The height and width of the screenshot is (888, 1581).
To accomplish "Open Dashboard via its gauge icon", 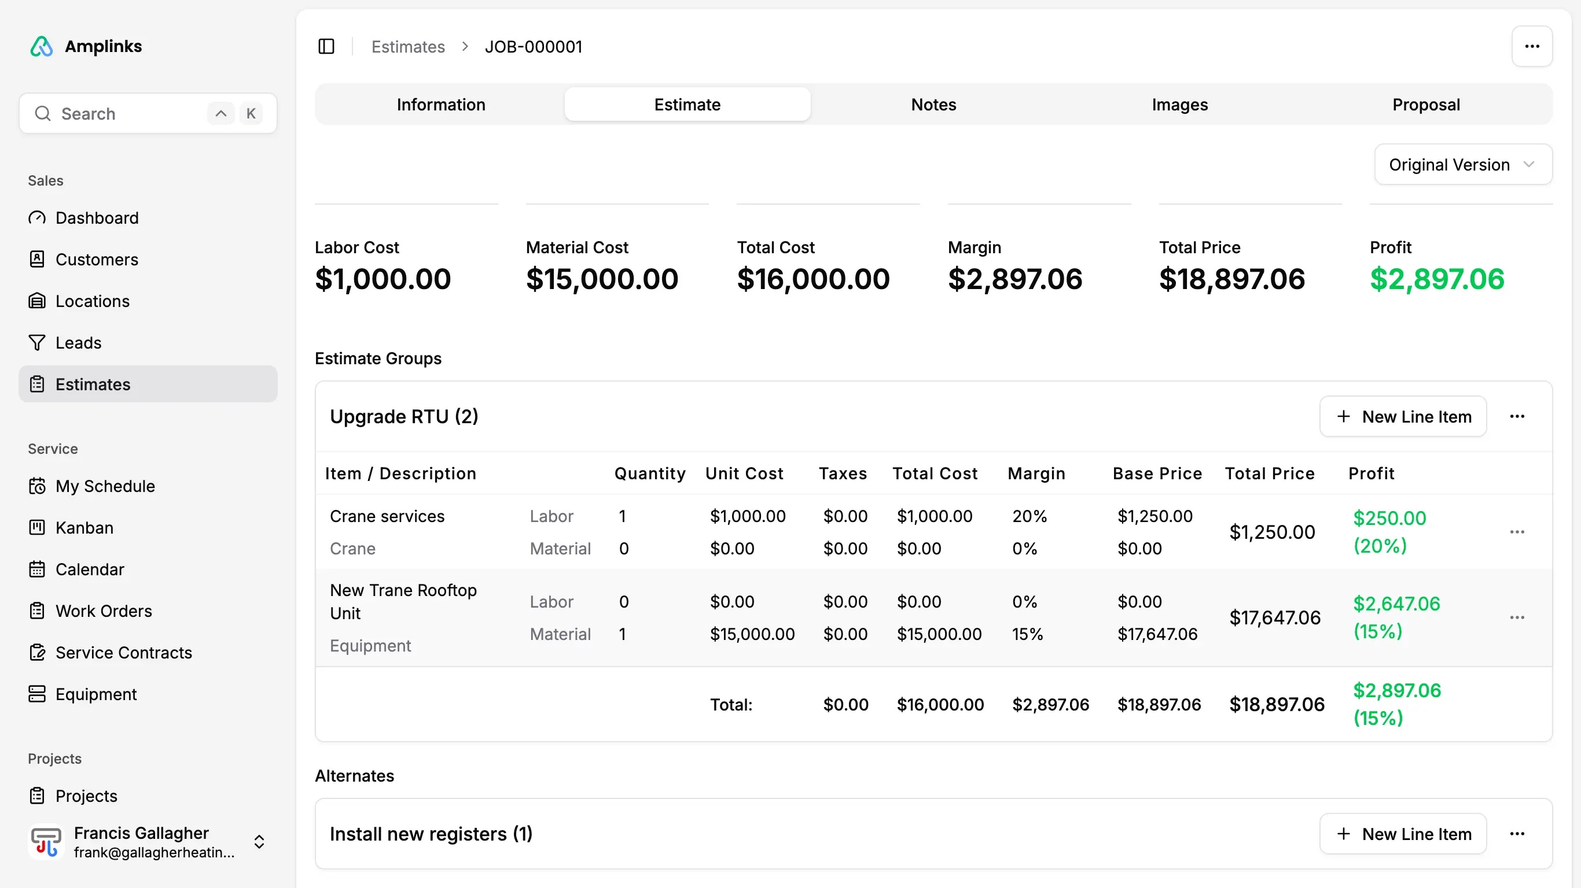I will (x=37, y=218).
